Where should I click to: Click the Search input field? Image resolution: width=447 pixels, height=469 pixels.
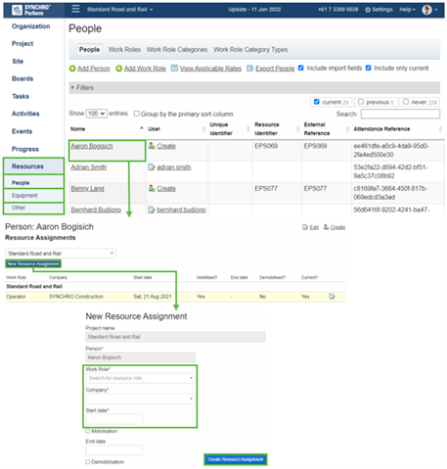pos(400,114)
